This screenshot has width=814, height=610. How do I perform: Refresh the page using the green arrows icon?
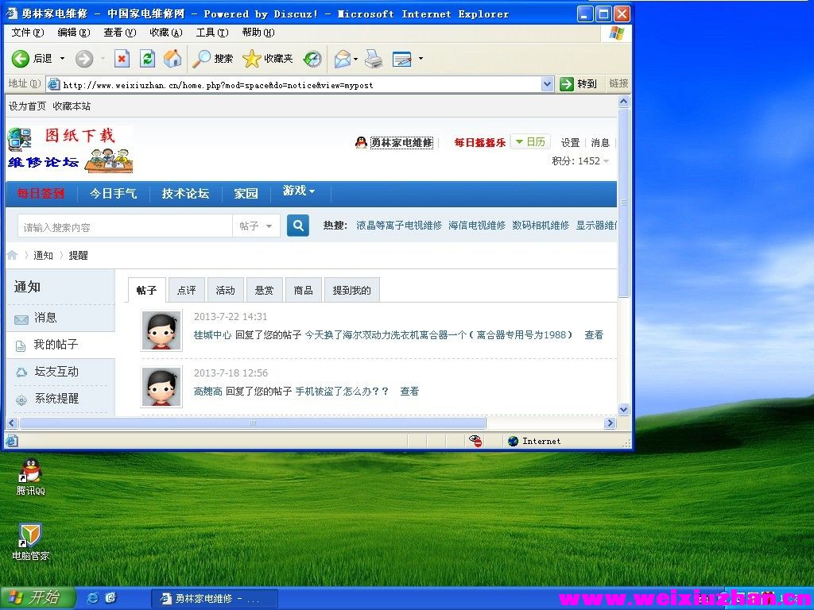[147, 59]
